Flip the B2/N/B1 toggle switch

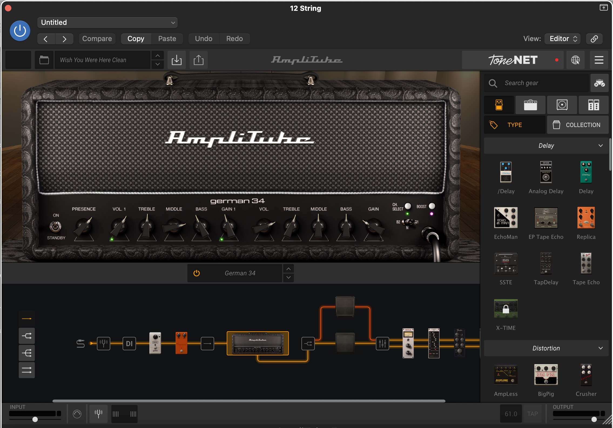click(408, 222)
